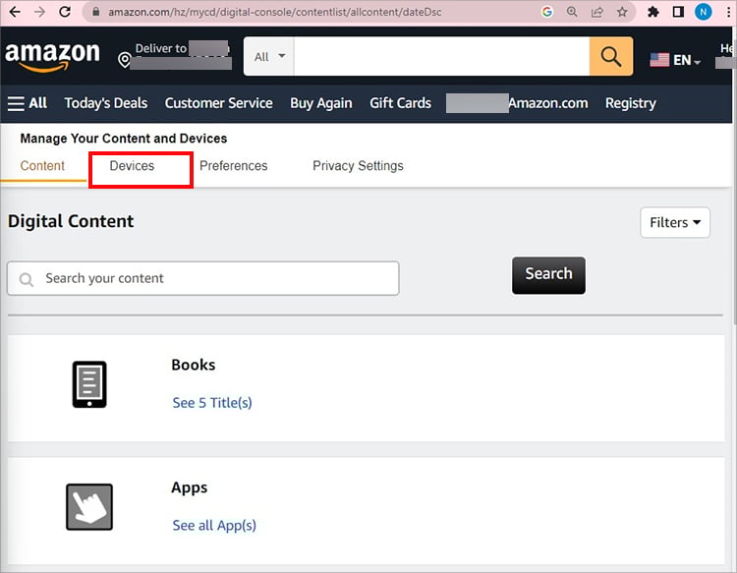
Task: Click the Manage Your Content and Devices heading
Action: click(124, 139)
